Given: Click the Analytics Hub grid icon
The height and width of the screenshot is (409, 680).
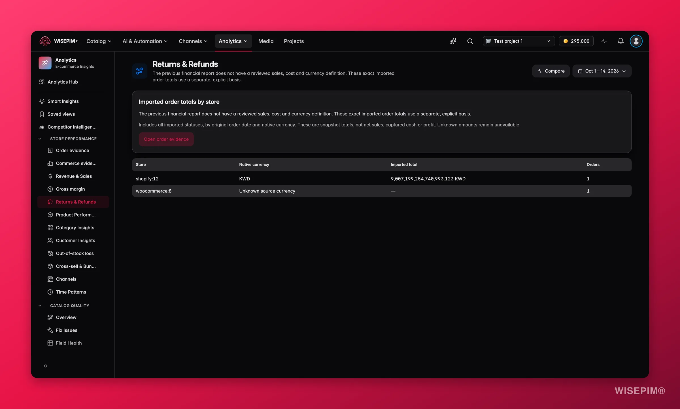Looking at the screenshot, I should click(x=42, y=82).
